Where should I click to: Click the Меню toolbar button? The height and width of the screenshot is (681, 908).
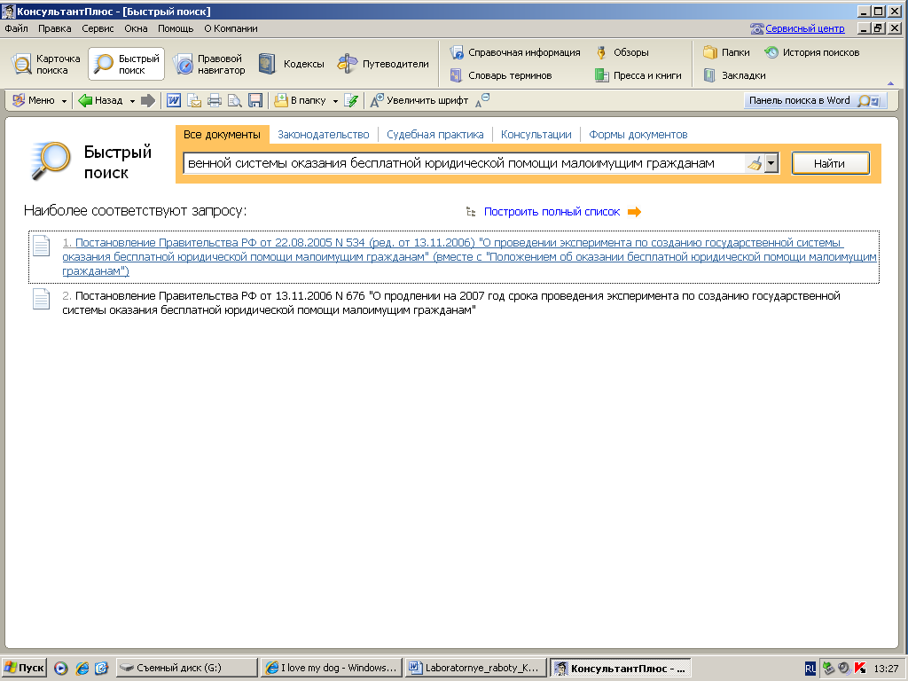click(x=35, y=100)
